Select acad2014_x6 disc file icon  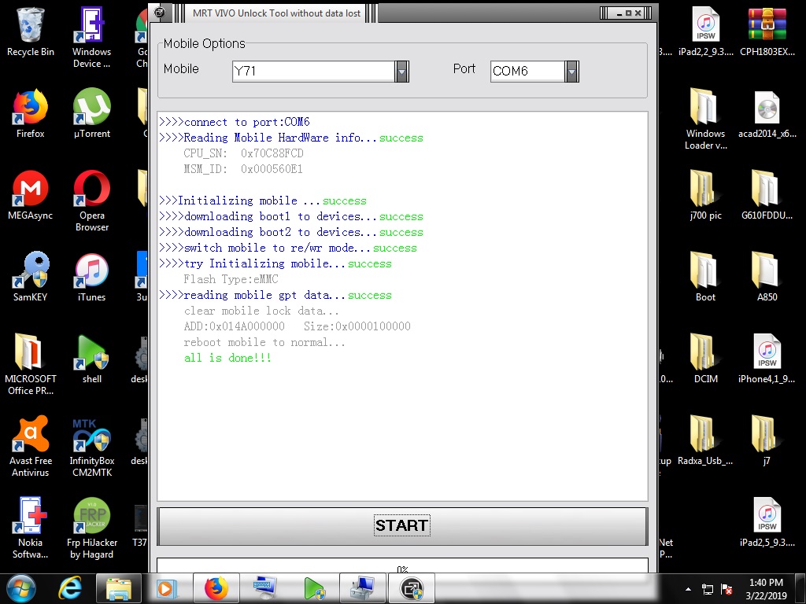coord(767,113)
